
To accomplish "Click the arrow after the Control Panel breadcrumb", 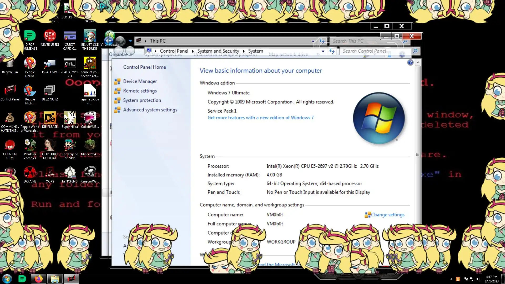I will [x=193, y=51].
